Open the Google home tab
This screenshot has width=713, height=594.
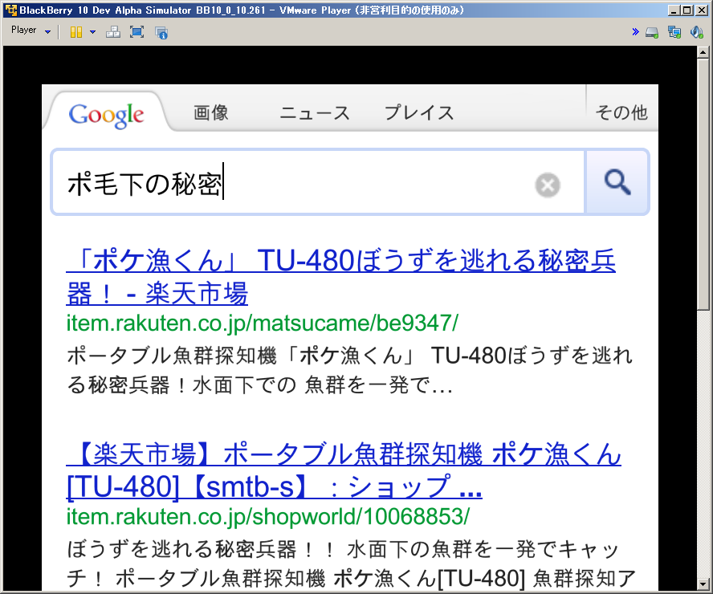coord(107,114)
